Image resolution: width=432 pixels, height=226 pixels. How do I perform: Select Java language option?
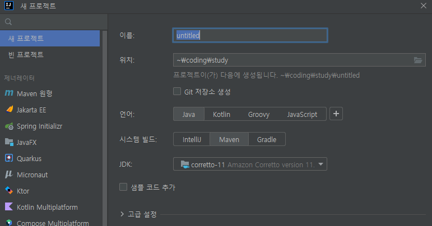pyautogui.click(x=189, y=114)
